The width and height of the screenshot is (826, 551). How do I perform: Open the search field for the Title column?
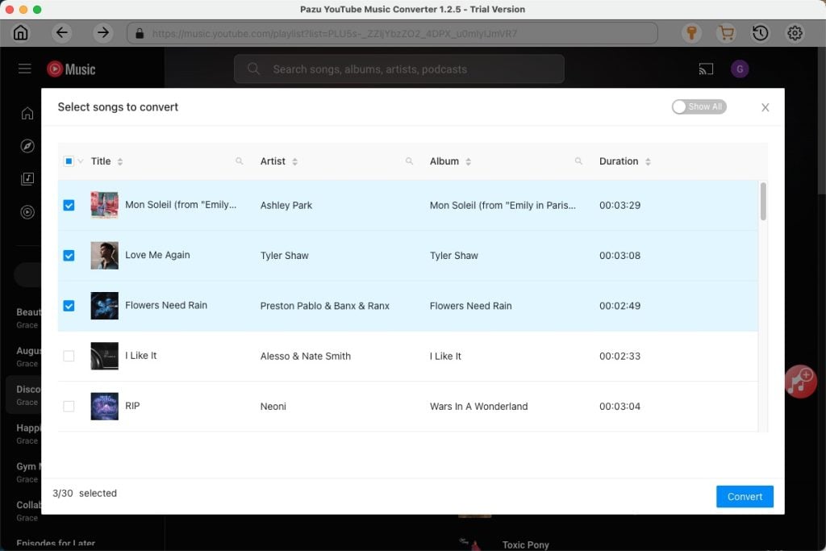[x=239, y=161]
